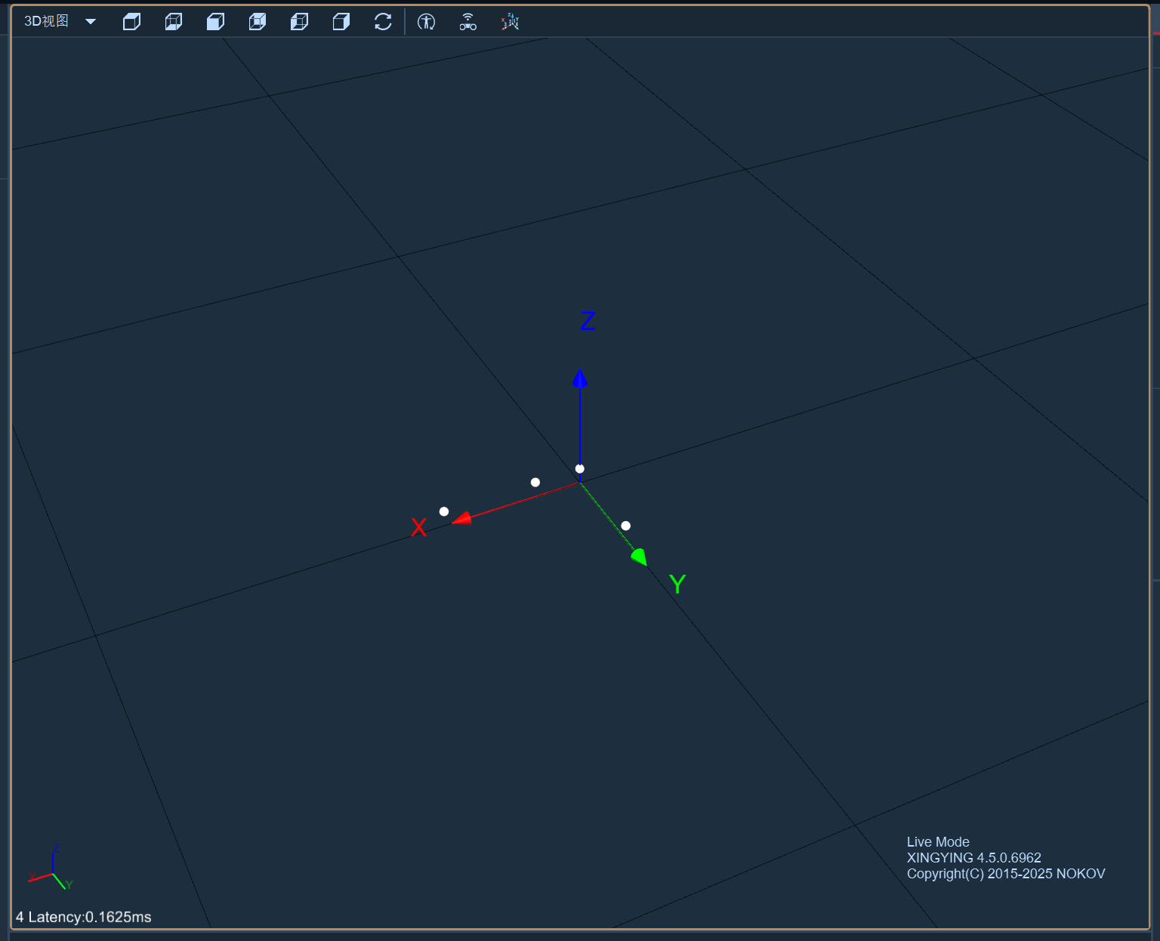Click the Latency:0.1625ms readout

[x=90, y=917]
